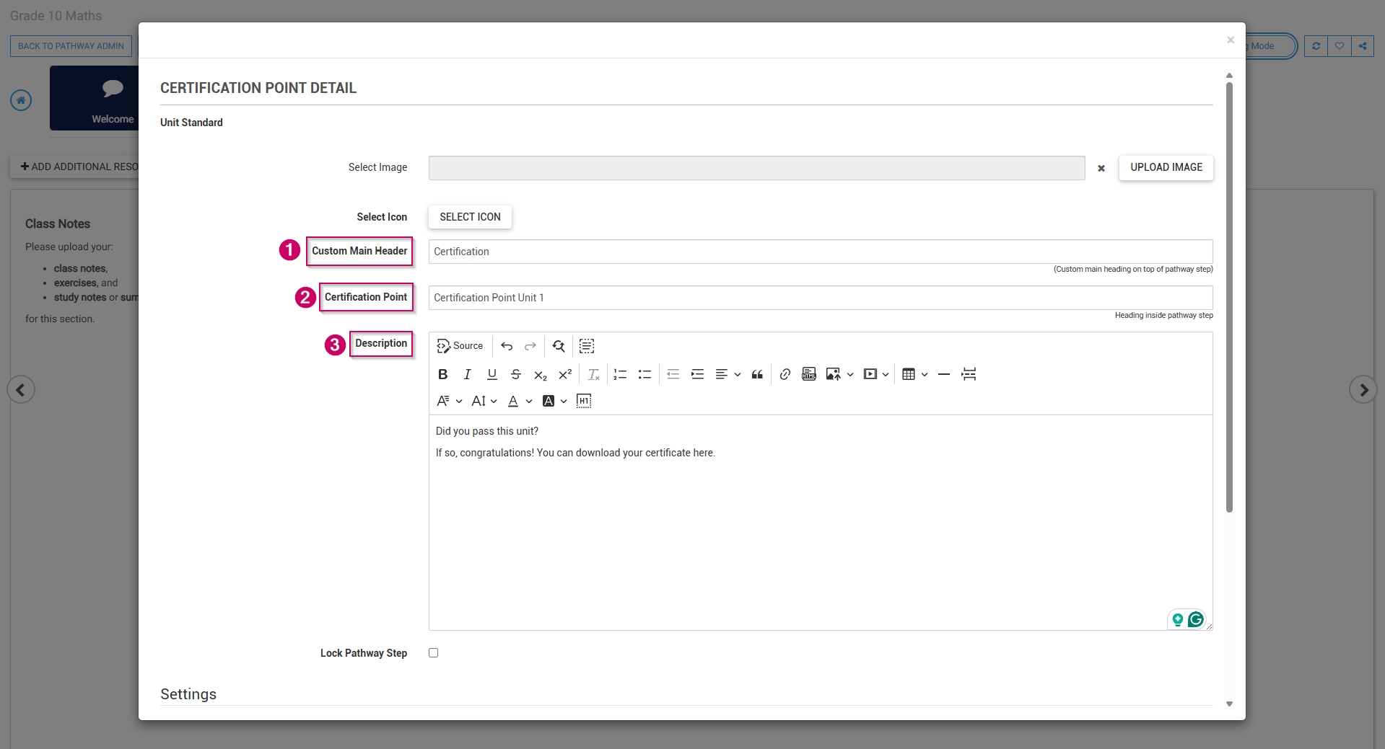Click the Custom Main Header field containing Certification
Screen dimensions: 1385x749
pos(821,252)
